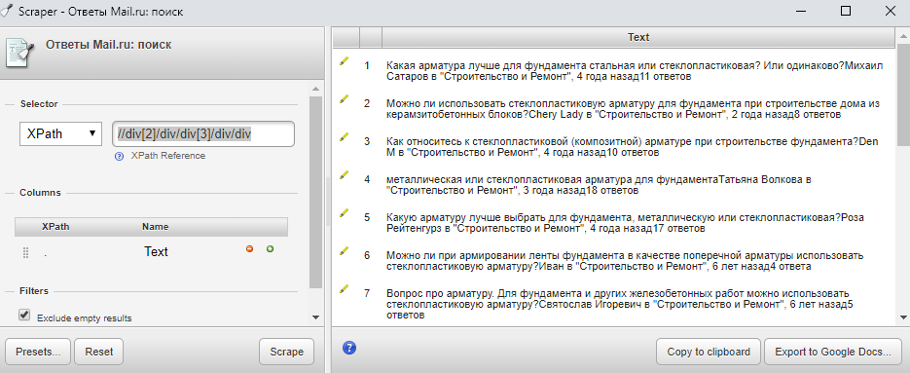
Task: Click the XPath header in Columns table
Action: click(55, 227)
